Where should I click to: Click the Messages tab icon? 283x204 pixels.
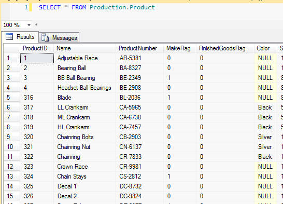pyautogui.click(x=45, y=37)
